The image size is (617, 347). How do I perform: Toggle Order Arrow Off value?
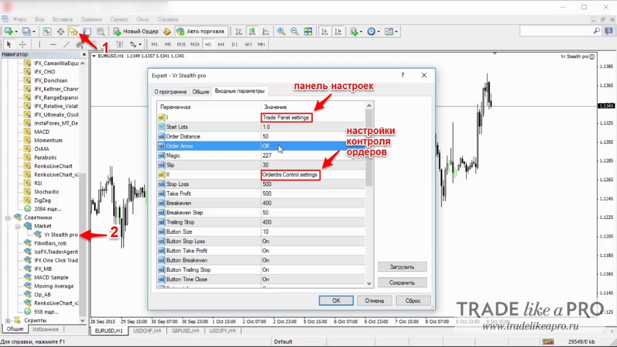coord(313,146)
